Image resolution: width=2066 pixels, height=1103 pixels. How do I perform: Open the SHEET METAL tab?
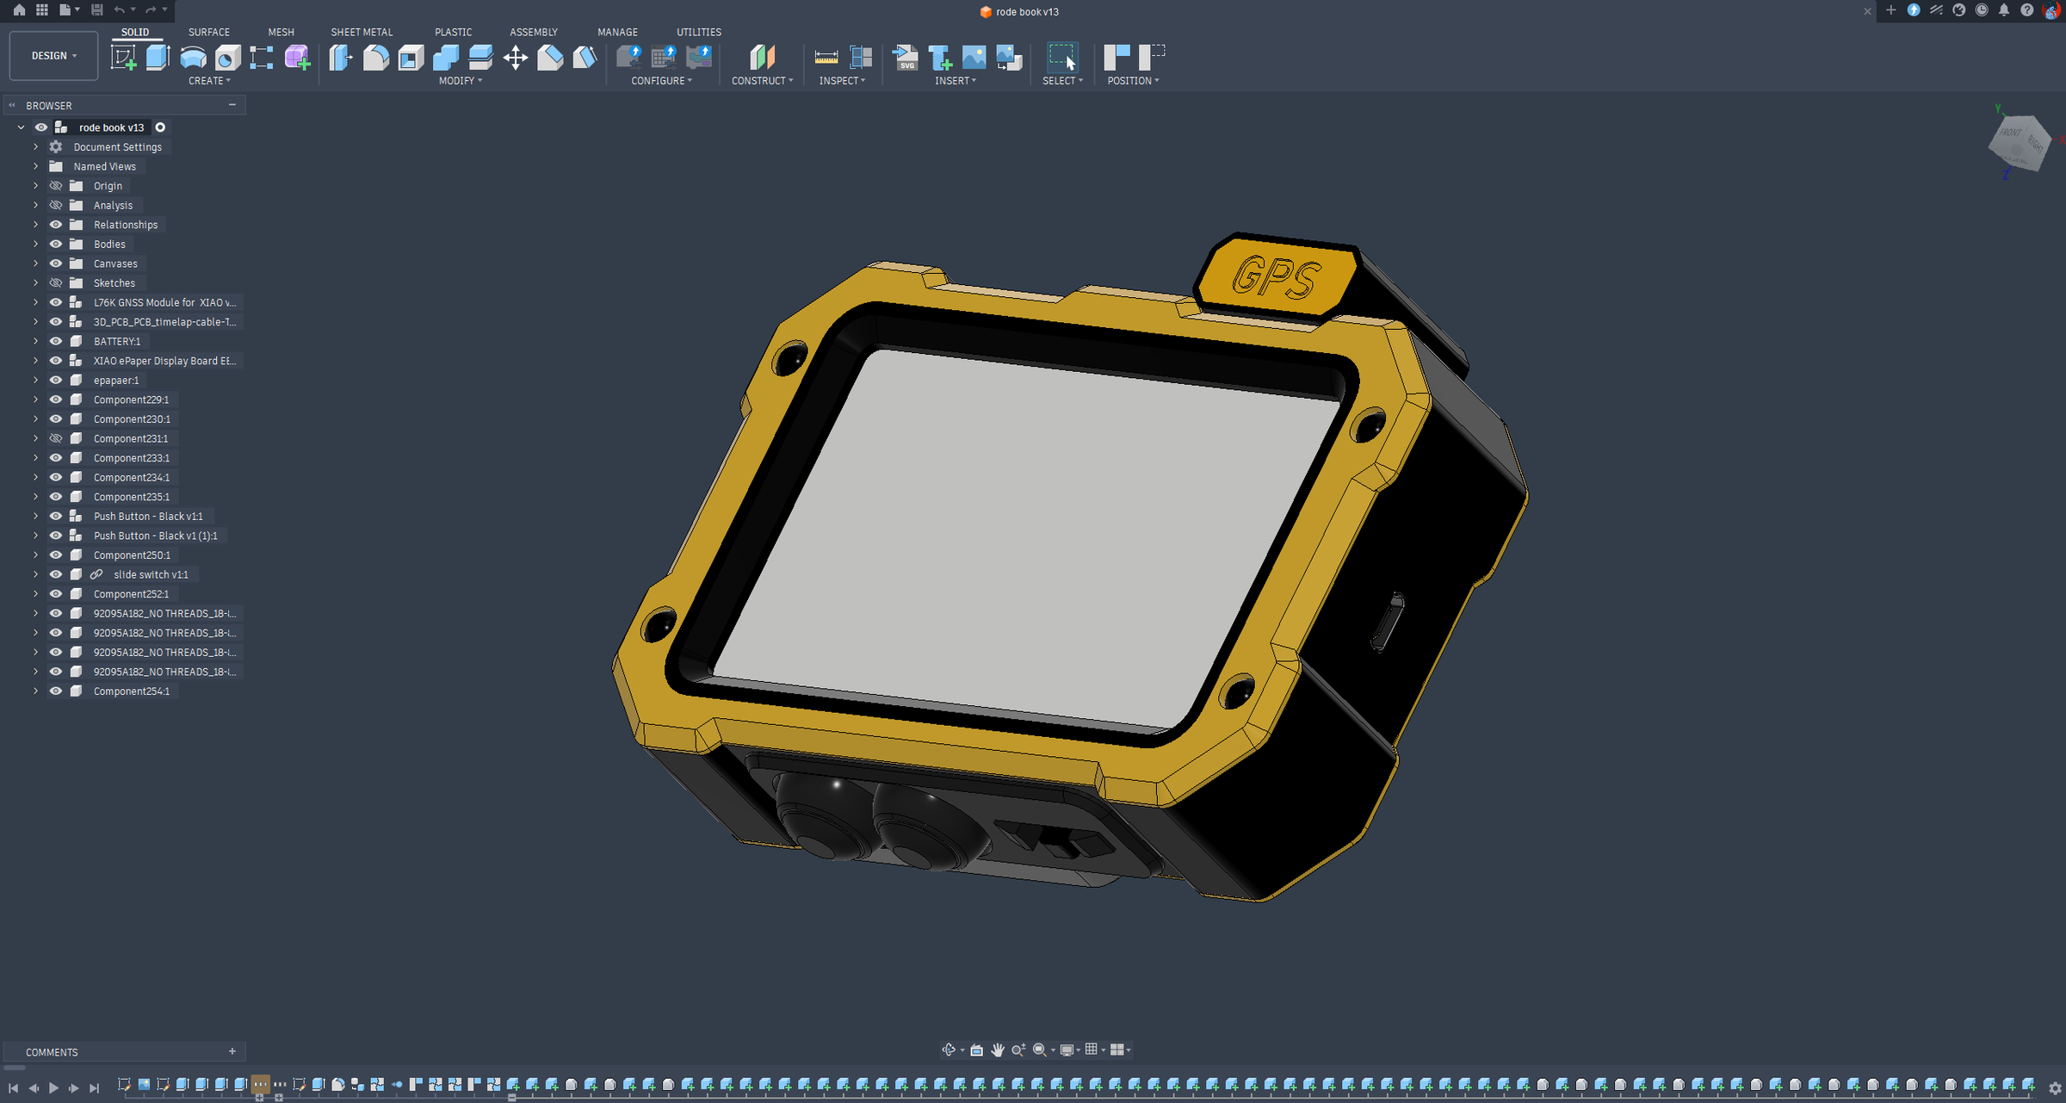coord(362,32)
